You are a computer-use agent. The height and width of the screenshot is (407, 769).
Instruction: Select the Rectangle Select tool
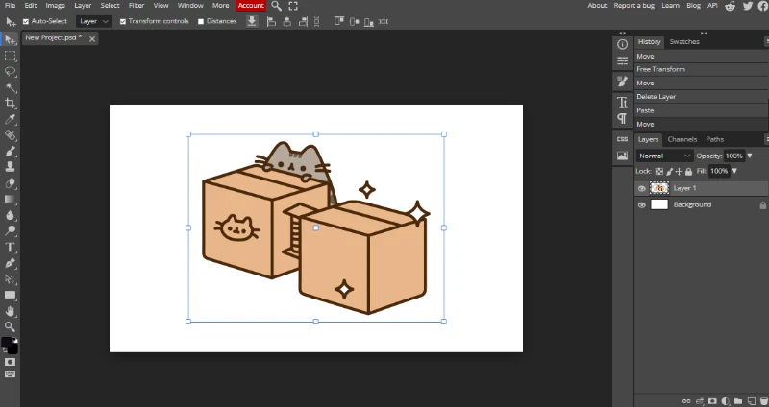point(10,56)
